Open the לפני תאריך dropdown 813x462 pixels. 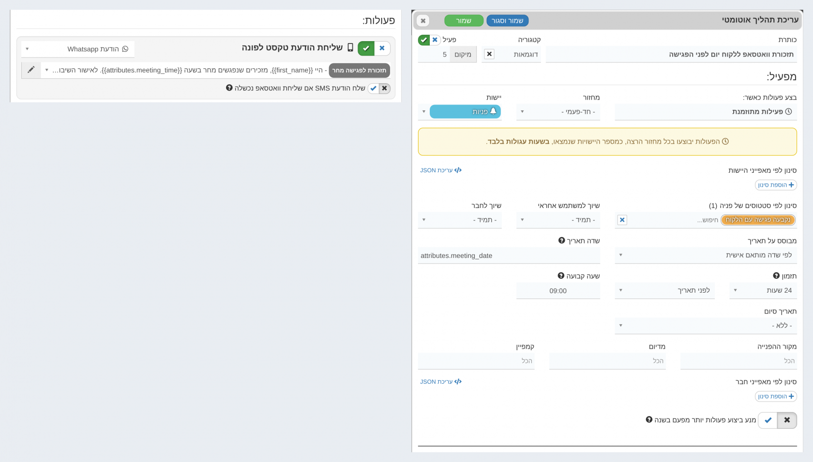(x=664, y=290)
